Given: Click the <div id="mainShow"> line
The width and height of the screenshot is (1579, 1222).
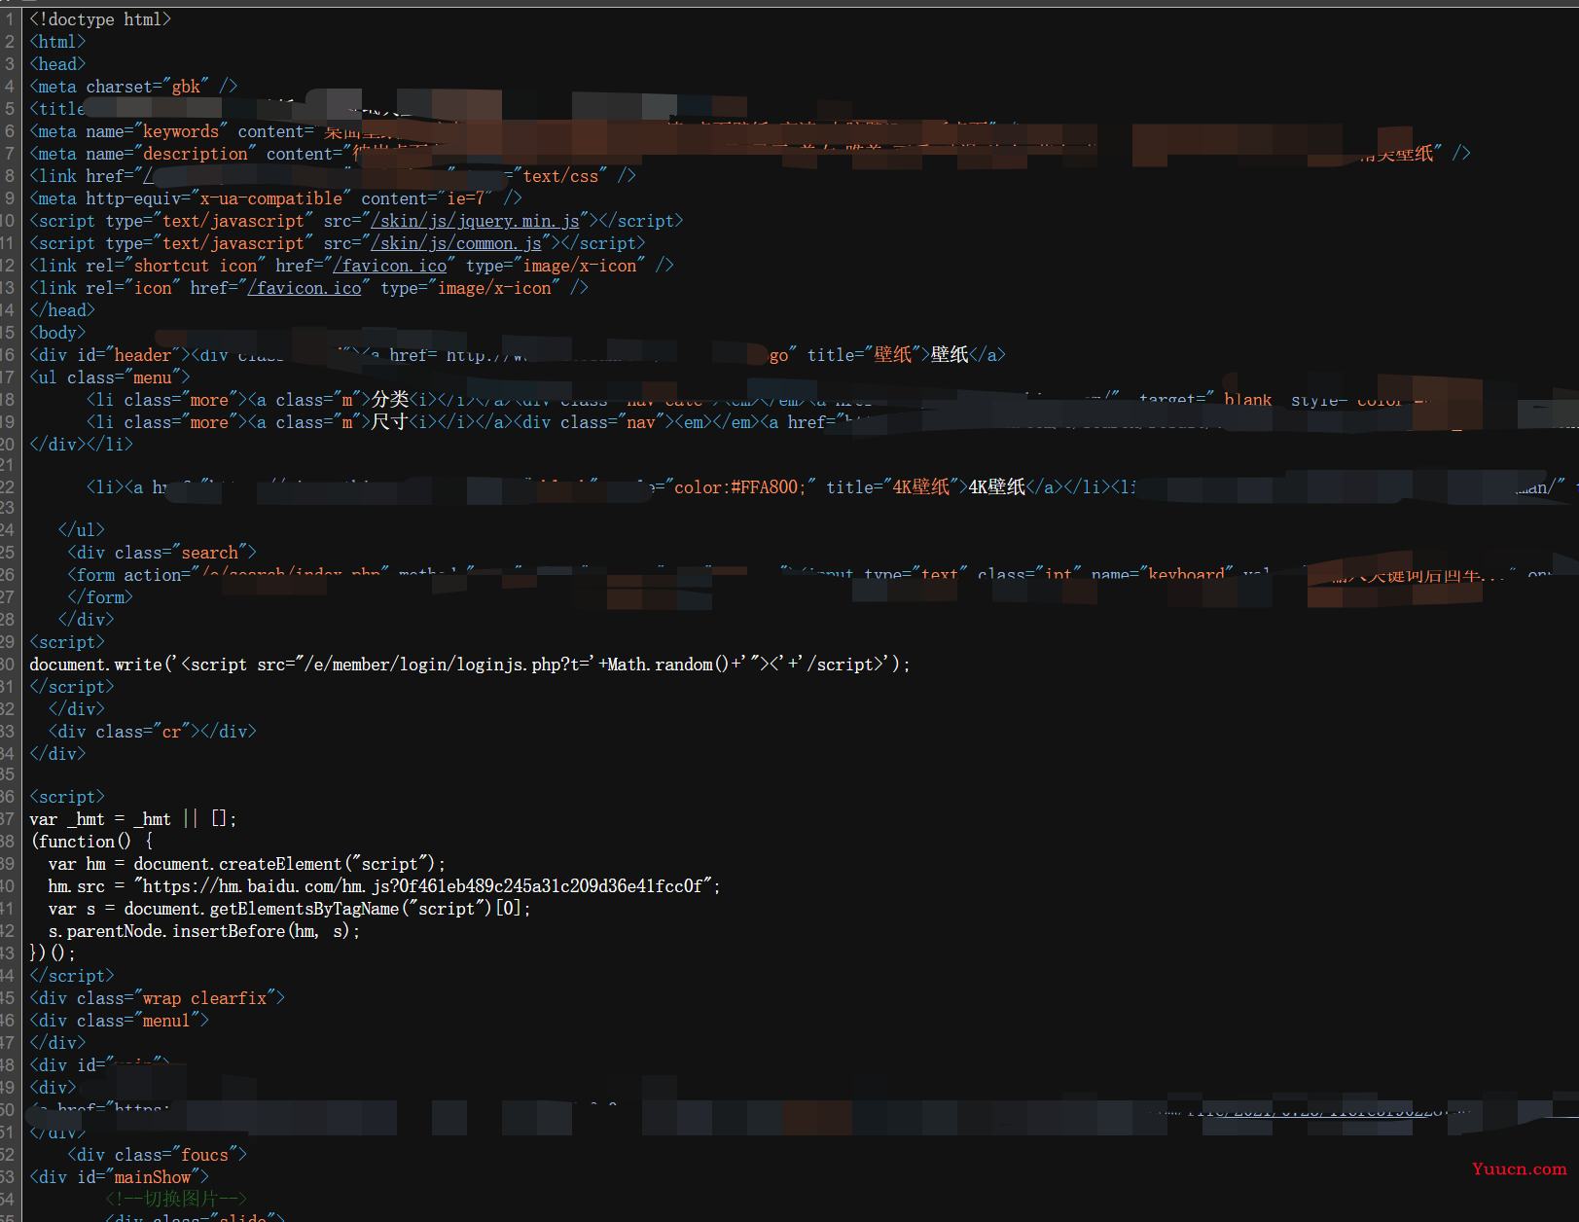Looking at the screenshot, I should coord(120,1177).
